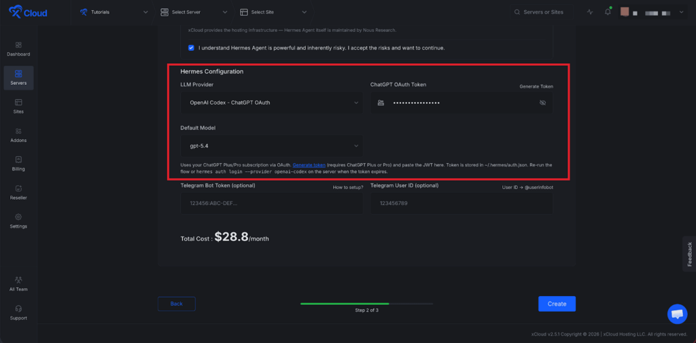Click the xCloud logo

[x=28, y=12]
